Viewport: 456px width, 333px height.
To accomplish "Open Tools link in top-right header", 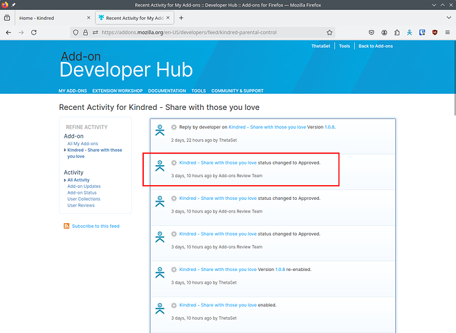I will (344, 46).
